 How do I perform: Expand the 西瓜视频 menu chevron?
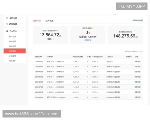coord(22,24)
